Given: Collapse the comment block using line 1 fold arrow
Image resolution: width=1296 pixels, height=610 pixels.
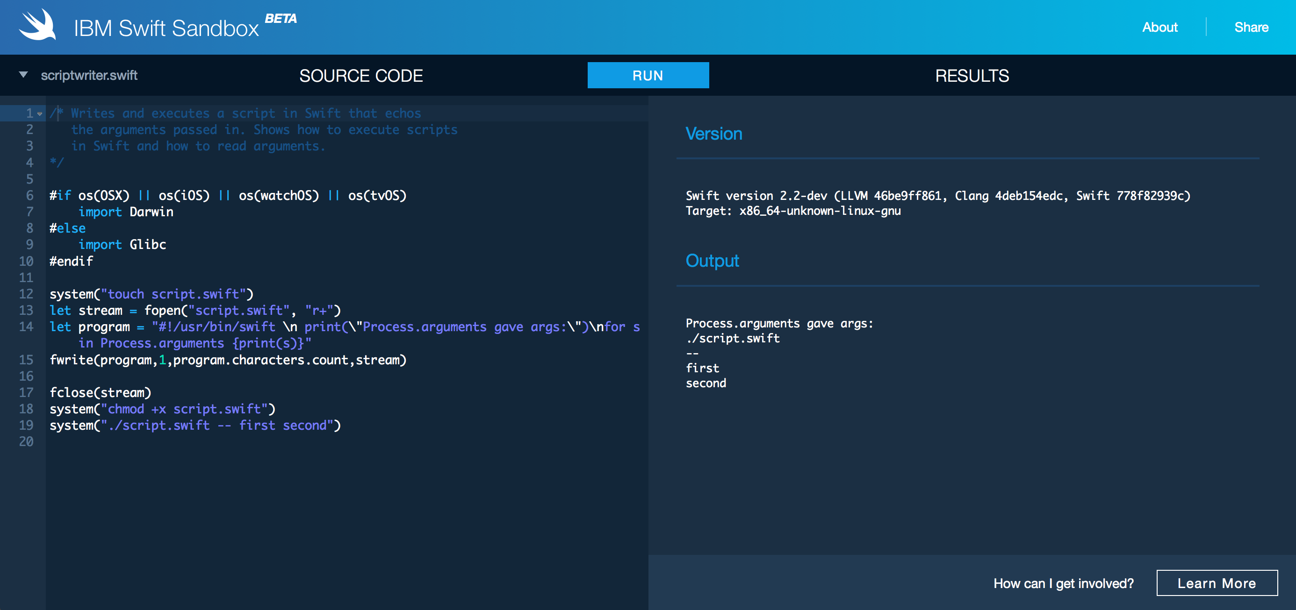Looking at the screenshot, I should 39,114.
